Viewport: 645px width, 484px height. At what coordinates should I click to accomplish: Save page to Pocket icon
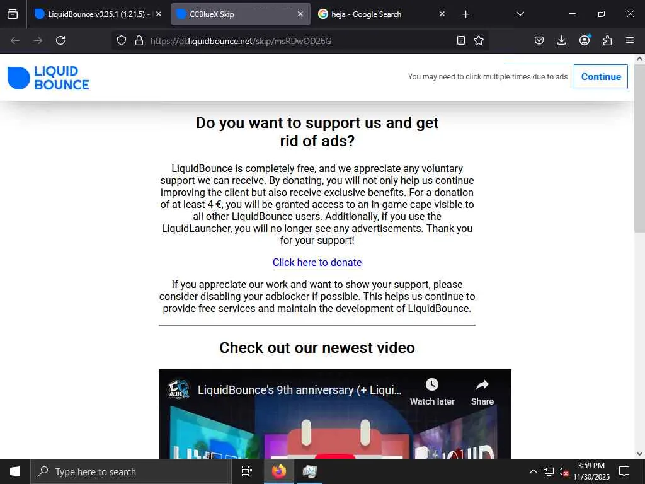click(539, 40)
